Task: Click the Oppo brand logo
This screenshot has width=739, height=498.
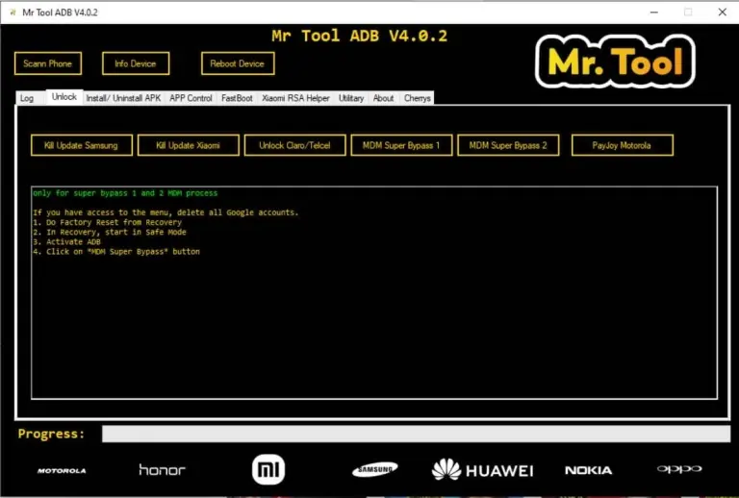Action: click(679, 469)
